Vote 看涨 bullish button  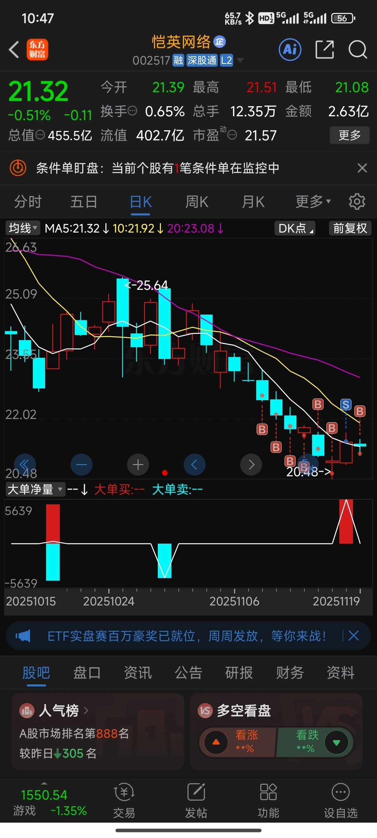coord(238,742)
